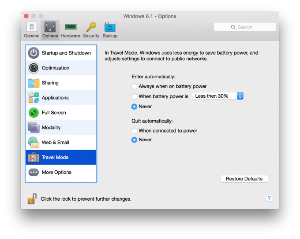Click the Search field

245,27
